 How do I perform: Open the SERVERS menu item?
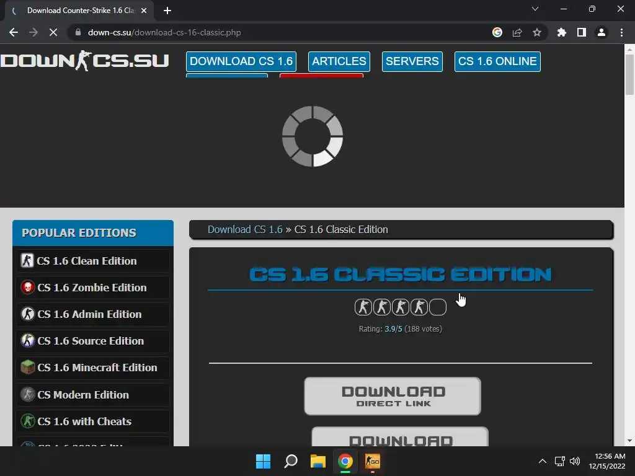[412, 61]
